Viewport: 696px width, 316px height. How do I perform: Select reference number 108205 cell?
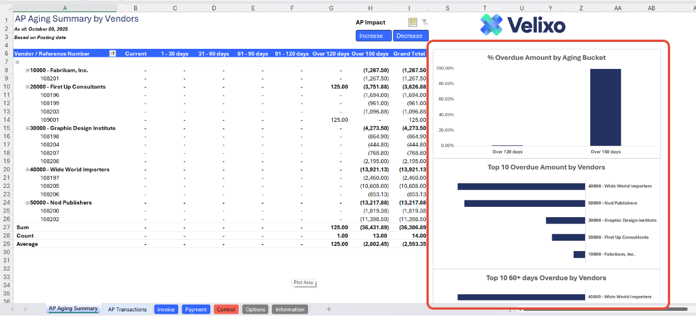[x=49, y=186]
